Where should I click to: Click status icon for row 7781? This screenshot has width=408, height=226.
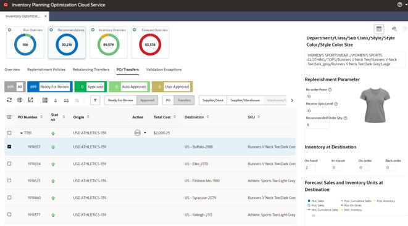(x=53, y=133)
